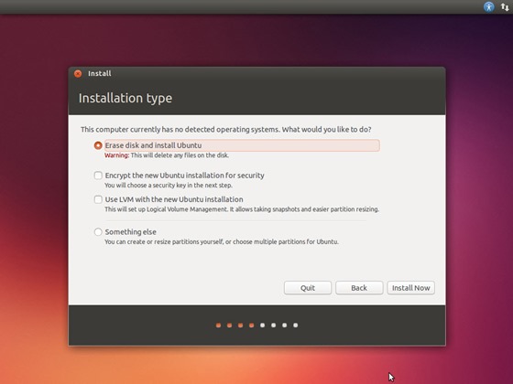Click the first orange progress dot
Image resolution: width=513 pixels, height=384 pixels.
click(219, 325)
